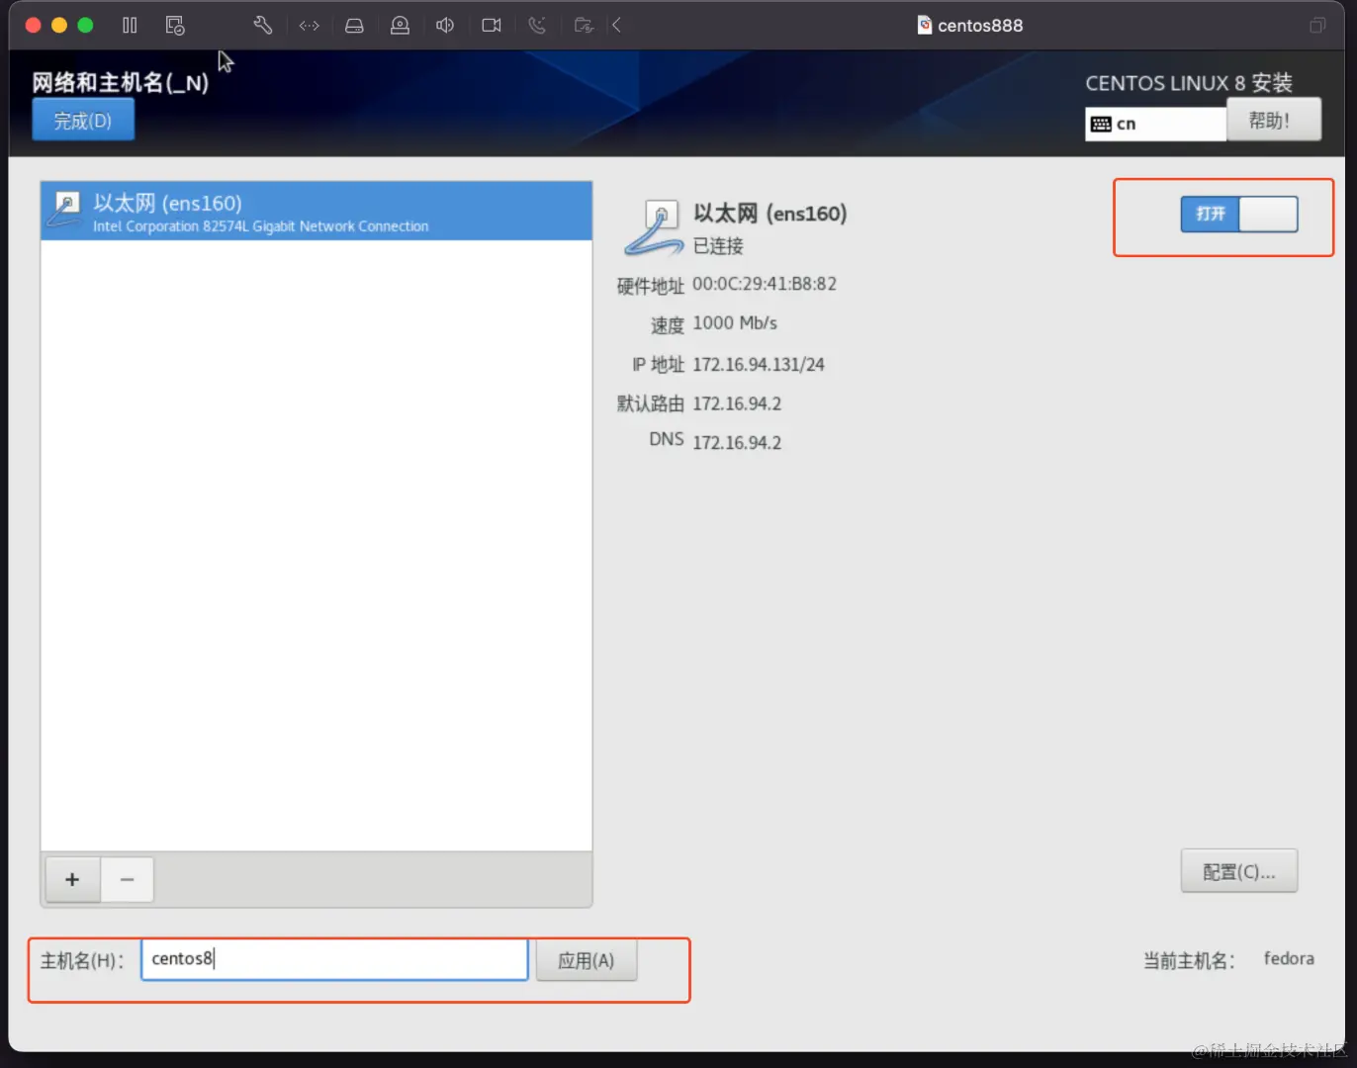Click the 主机名 hostname input field

coord(334,959)
